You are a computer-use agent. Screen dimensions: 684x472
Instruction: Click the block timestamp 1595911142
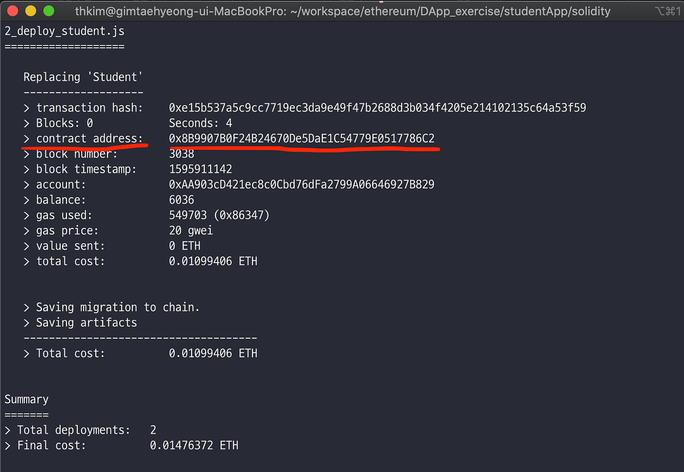point(200,169)
